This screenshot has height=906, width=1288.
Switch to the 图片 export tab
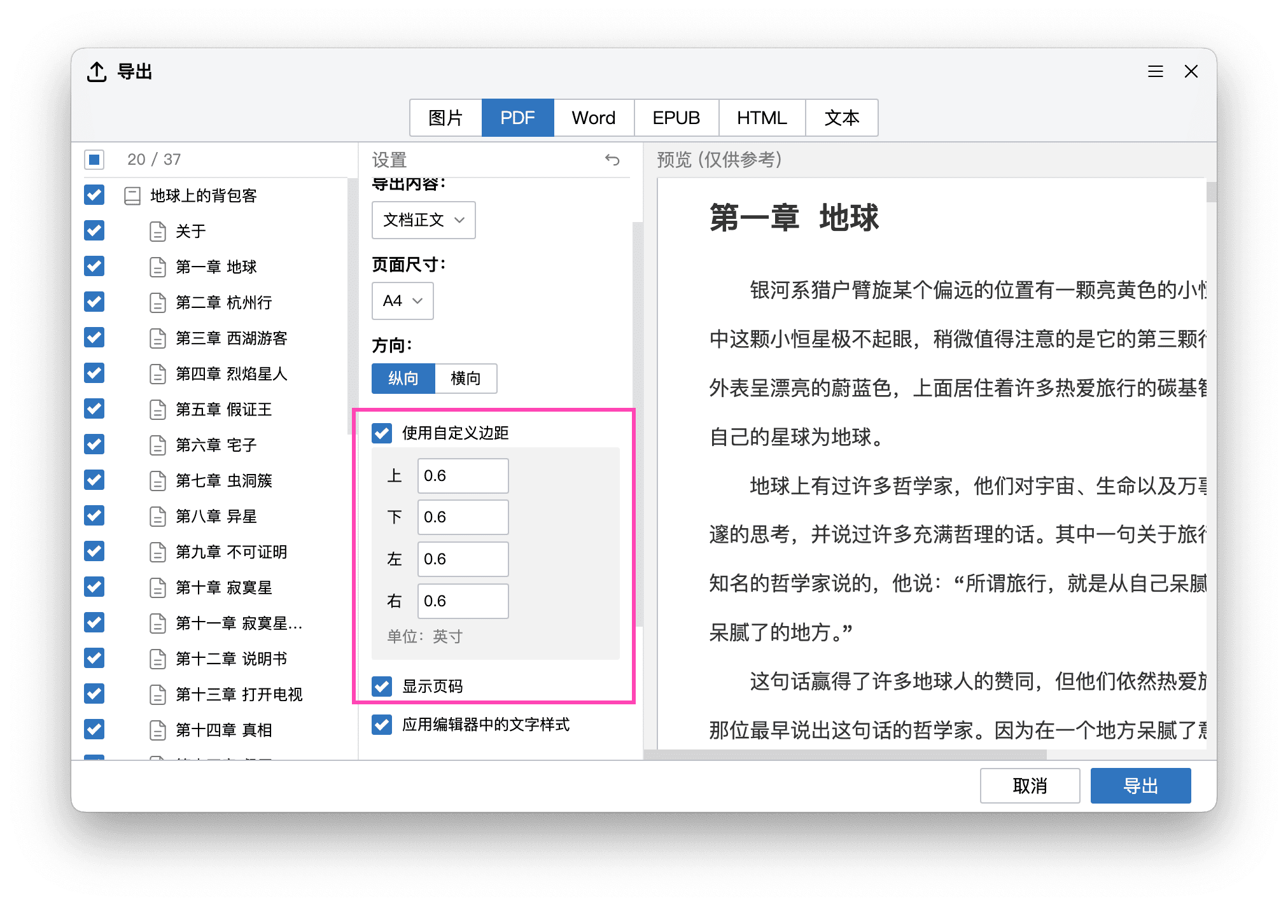click(x=445, y=118)
